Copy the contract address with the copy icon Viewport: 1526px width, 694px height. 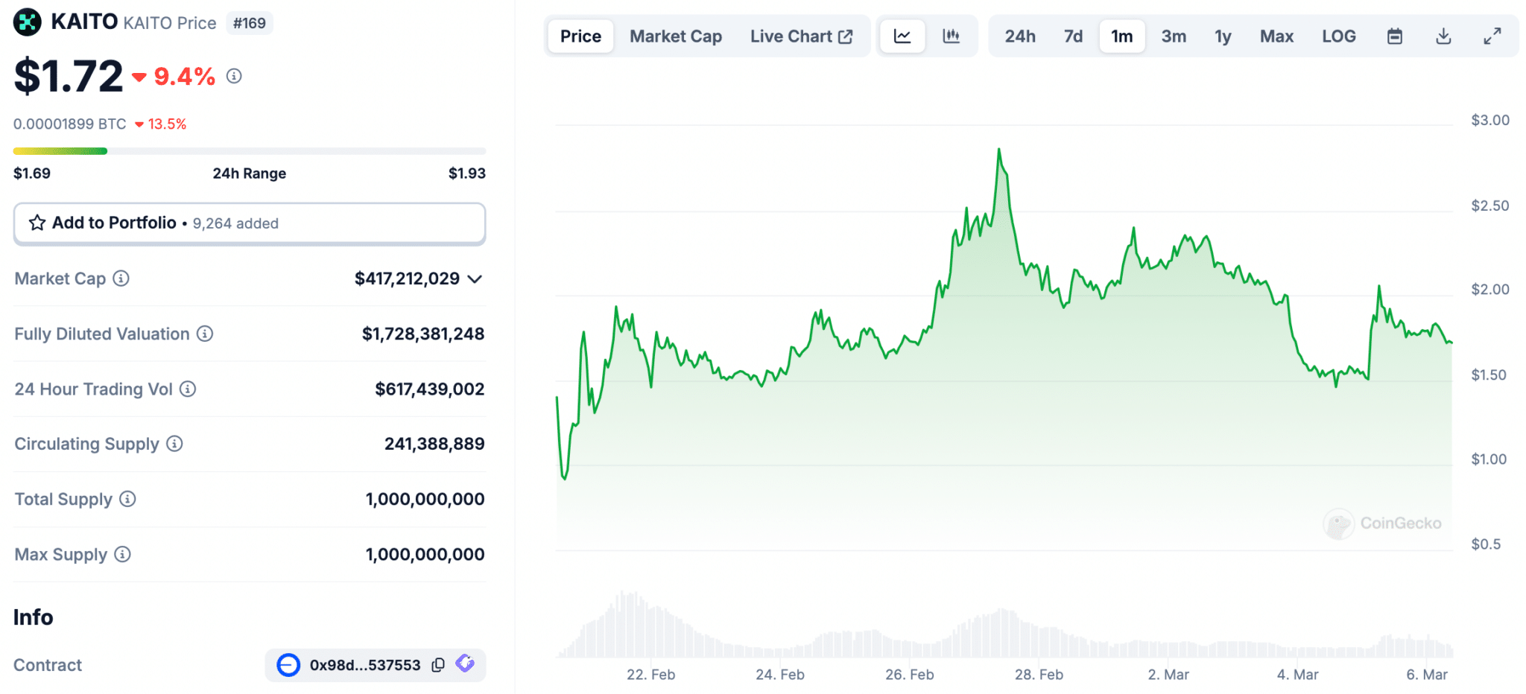[x=438, y=665]
